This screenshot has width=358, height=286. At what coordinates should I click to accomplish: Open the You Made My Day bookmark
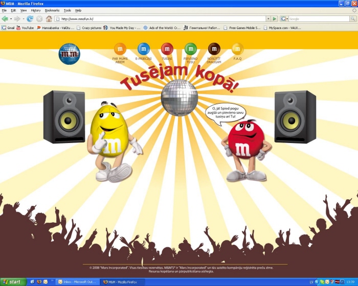coord(122,28)
